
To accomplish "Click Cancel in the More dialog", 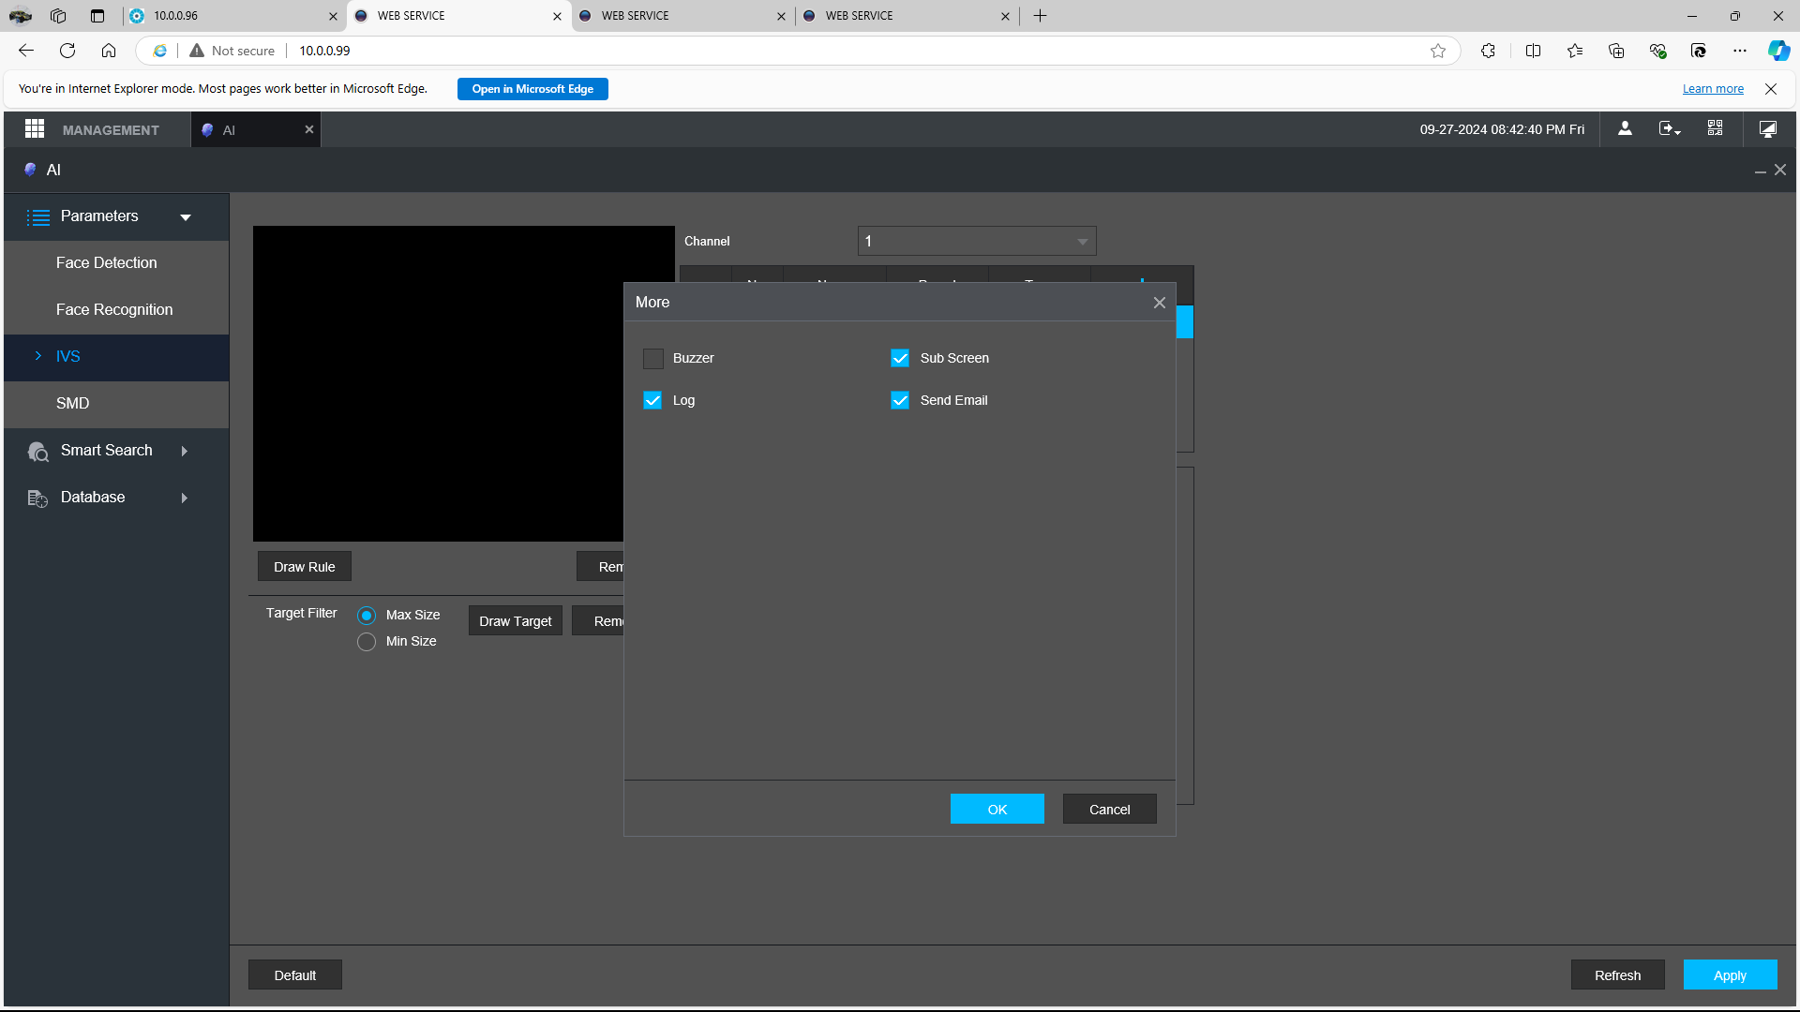I will (1110, 810).
